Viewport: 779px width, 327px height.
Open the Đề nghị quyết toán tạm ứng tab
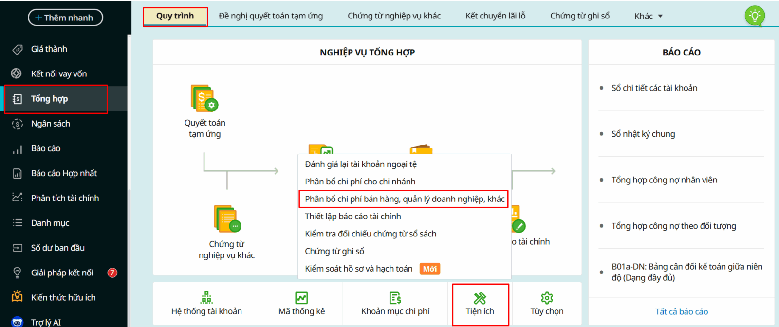[271, 16]
